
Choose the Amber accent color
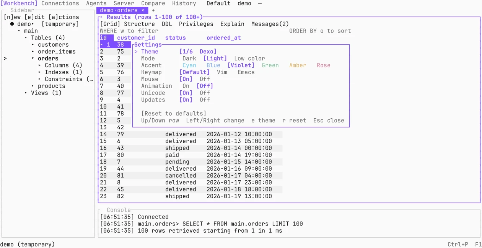tap(298, 65)
